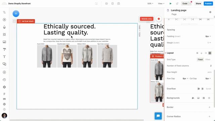Expand the Spacing section
The image size is (215, 121).
tap(171, 30)
